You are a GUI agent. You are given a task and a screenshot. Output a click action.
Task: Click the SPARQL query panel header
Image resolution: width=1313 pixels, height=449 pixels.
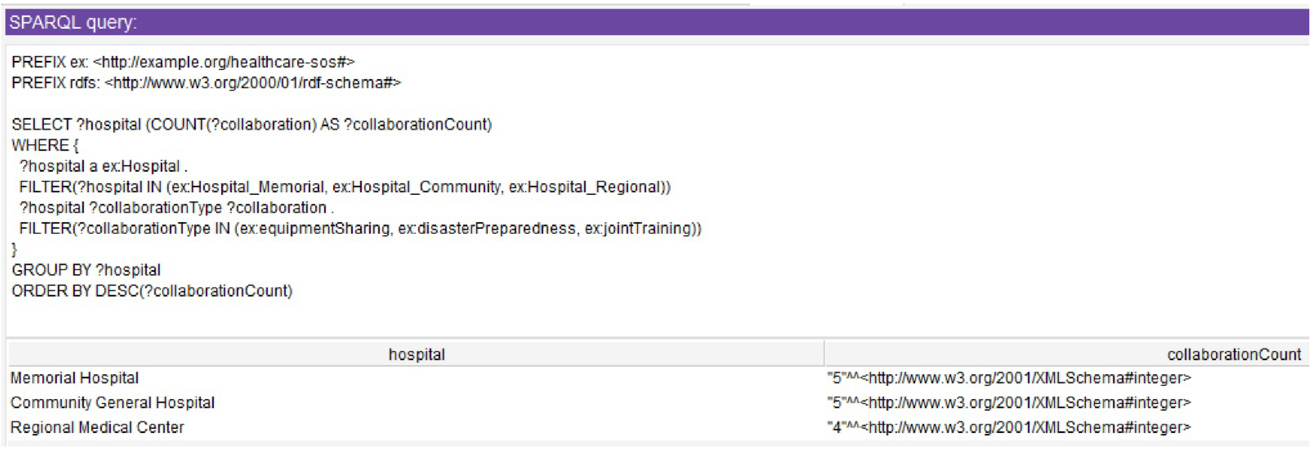click(656, 23)
